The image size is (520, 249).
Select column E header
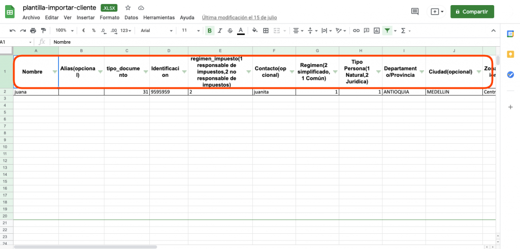click(x=220, y=50)
